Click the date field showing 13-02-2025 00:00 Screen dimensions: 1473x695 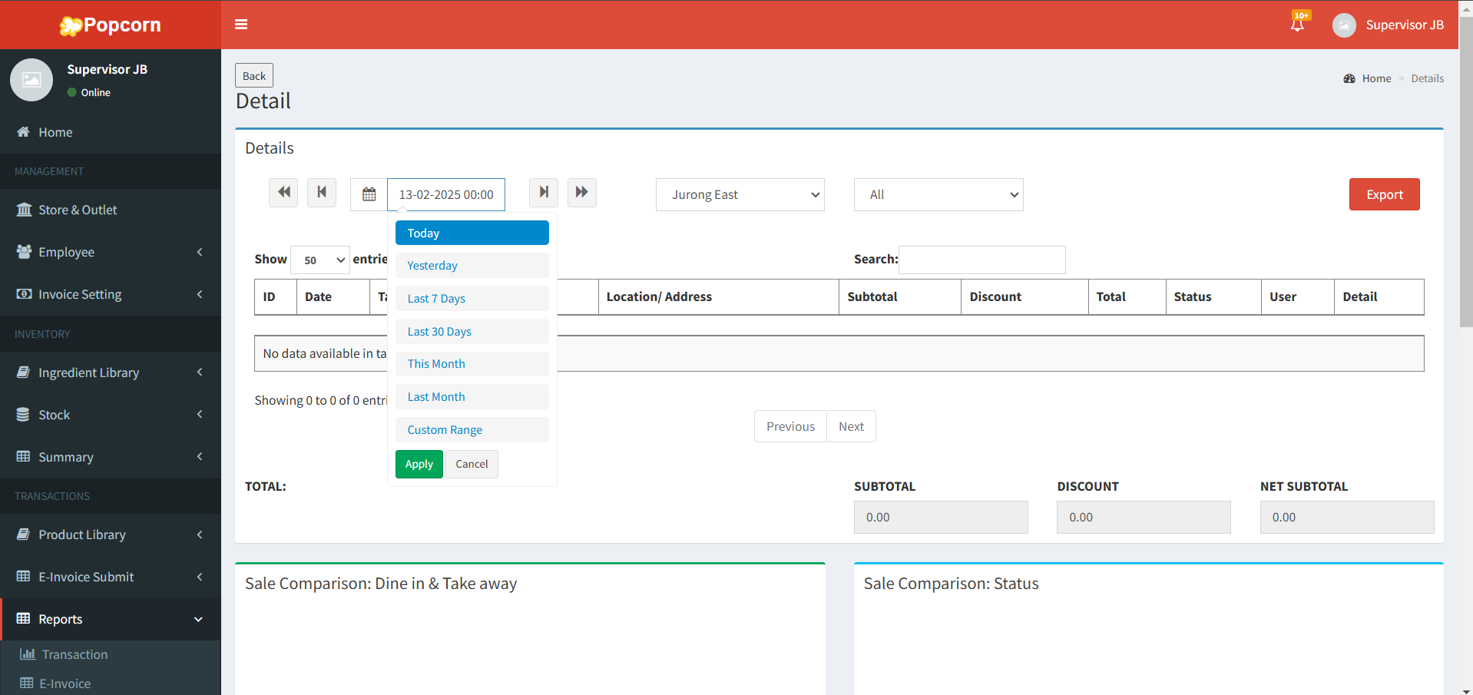[x=446, y=194]
